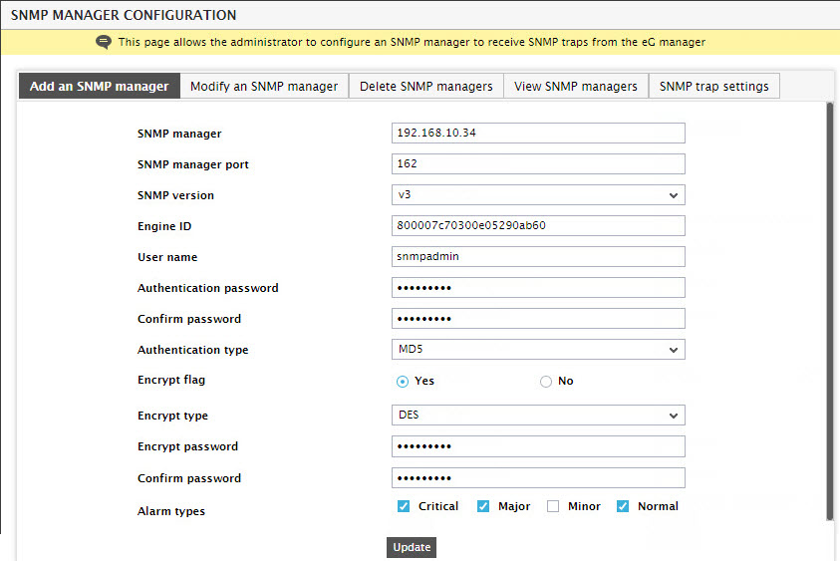Focus the User name field

(538, 257)
